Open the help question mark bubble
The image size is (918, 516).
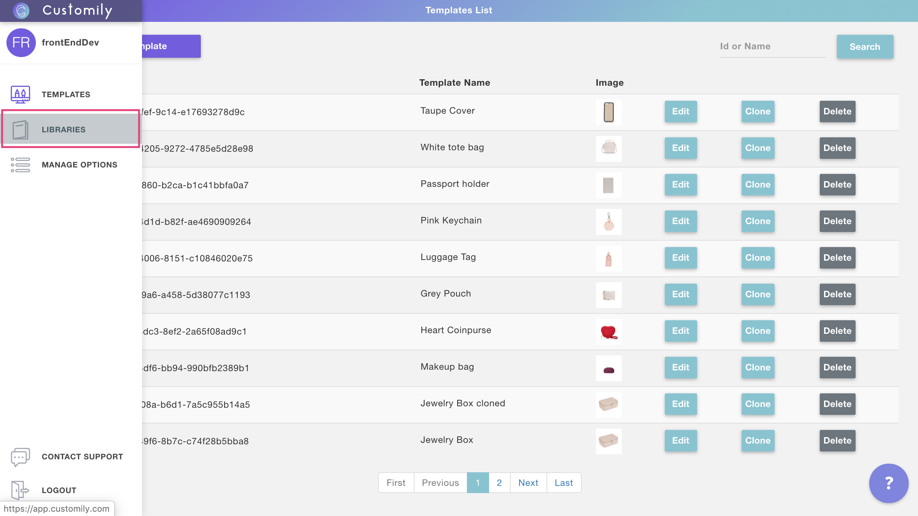click(888, 483)
